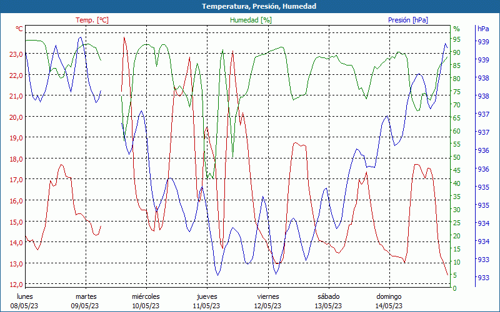
Task: Click the green 0 humidity axis value
Action: (455, 288)
